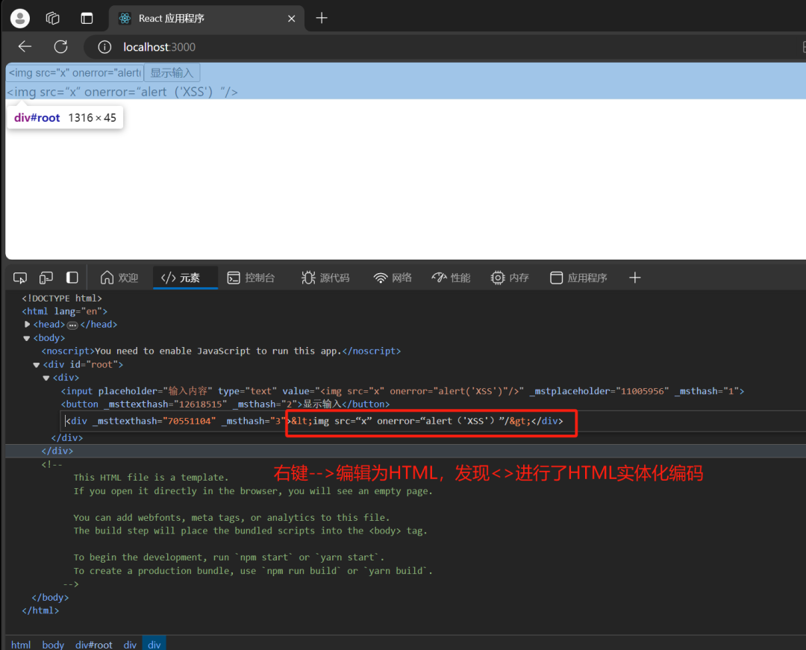Select the html lang="en" node

click(65, 311)
